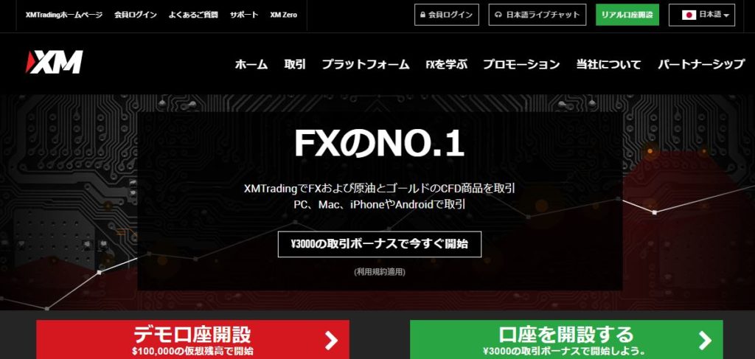Image resolution: width=755 pixels, height=359 pixels.
Task: Click the arrow on the green open account banner
Action: pos(705,341)
